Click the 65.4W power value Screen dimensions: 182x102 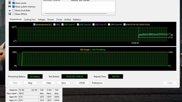pyautogui.click(x=35, y=90)
